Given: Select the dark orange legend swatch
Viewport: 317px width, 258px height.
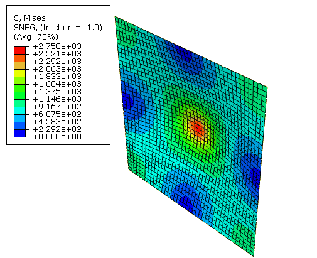Looking at the screenshot, I should pos(19,58).
